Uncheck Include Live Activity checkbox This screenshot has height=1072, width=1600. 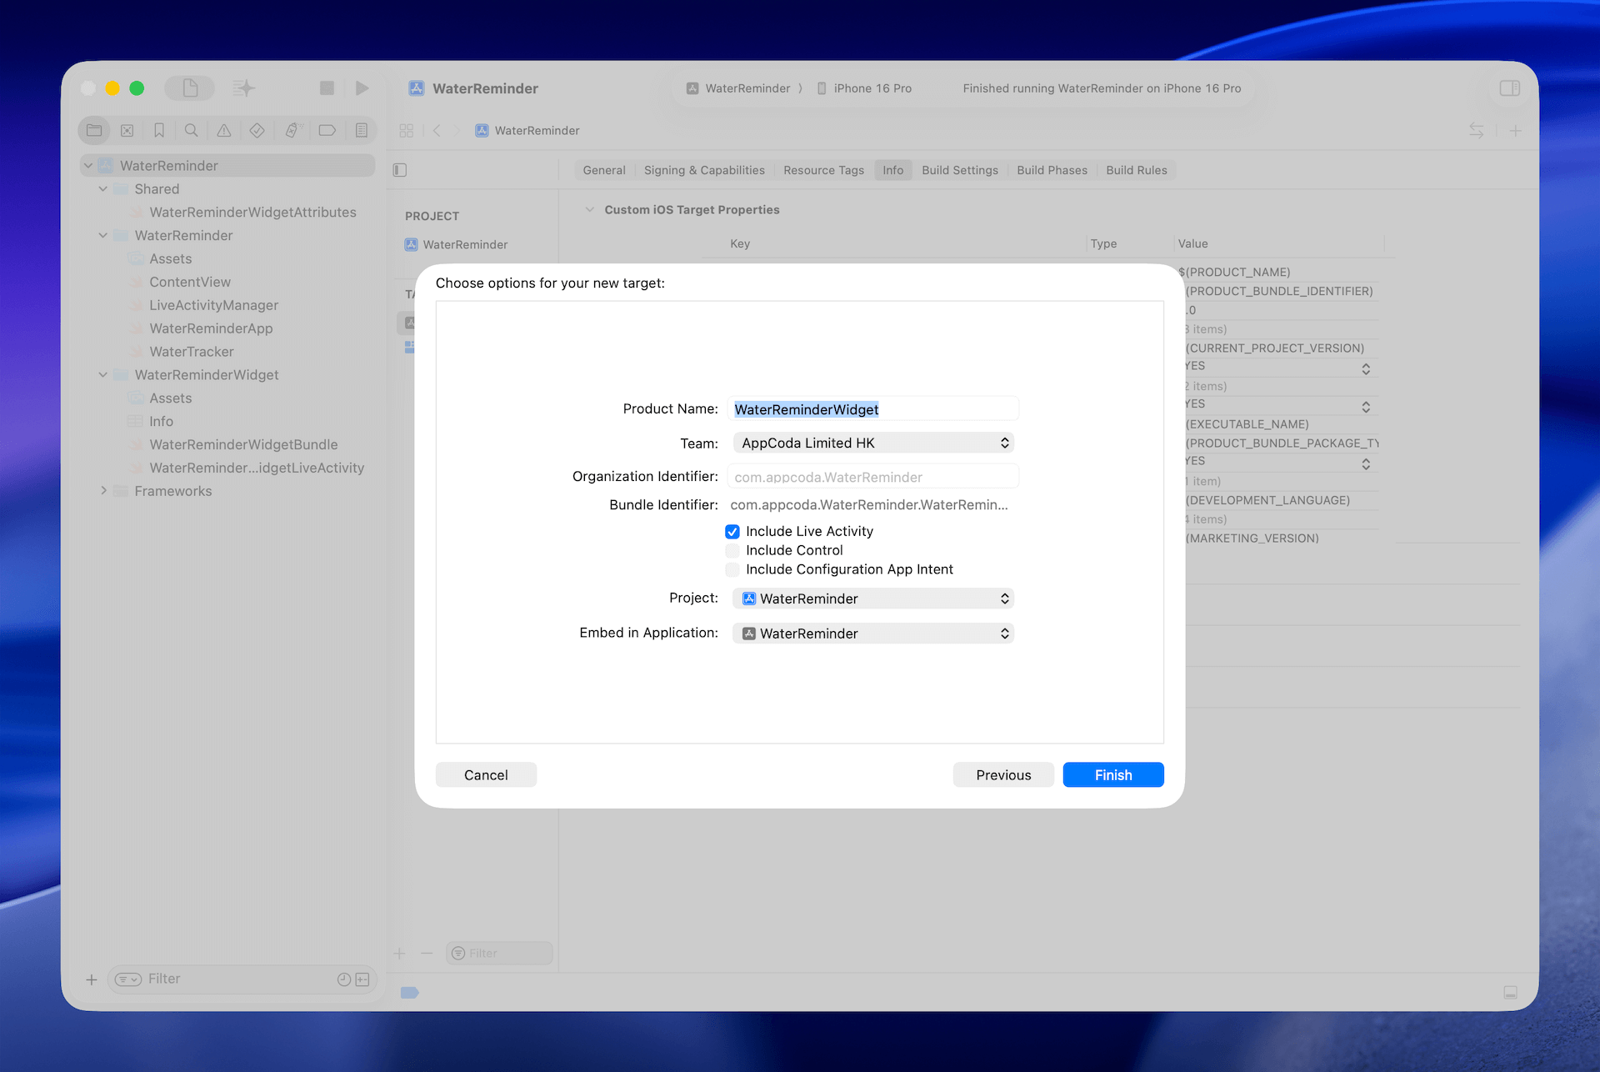point(732,532)
